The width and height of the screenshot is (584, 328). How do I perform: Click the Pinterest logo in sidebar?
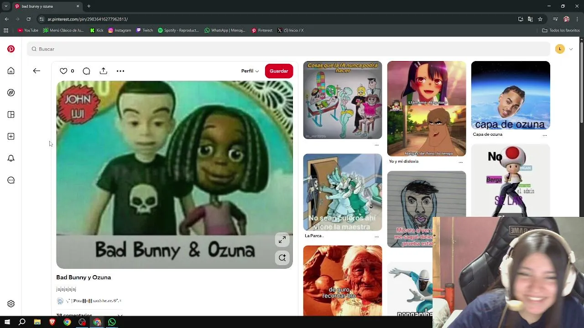click(x=11, y=49)
